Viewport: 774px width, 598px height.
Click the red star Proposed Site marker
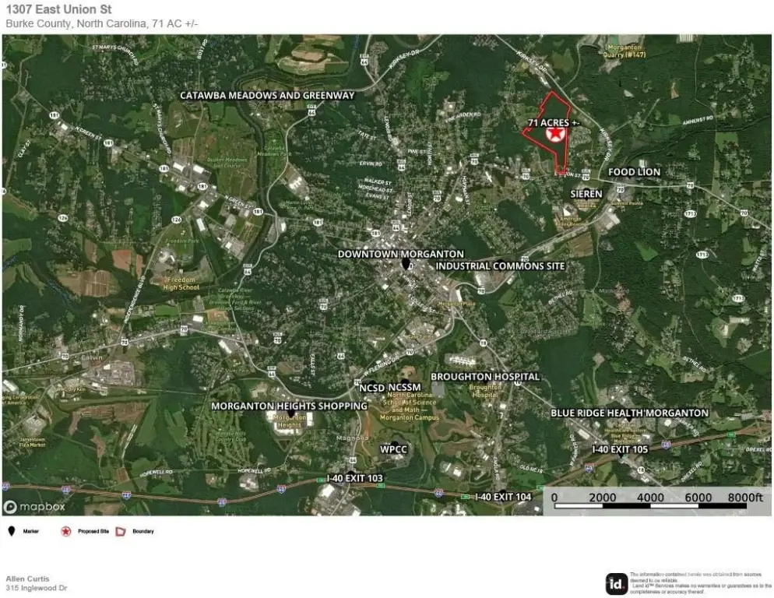pyautogui.click(x=555, y=135)
